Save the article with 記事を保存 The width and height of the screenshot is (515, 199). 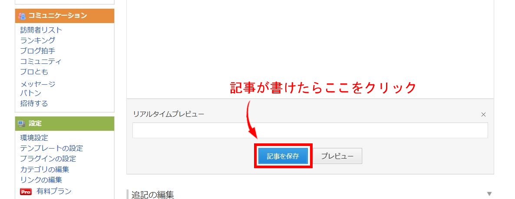tap(283, 156)
